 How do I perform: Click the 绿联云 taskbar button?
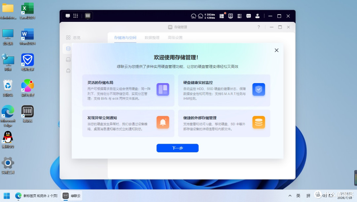coord(72,196)
